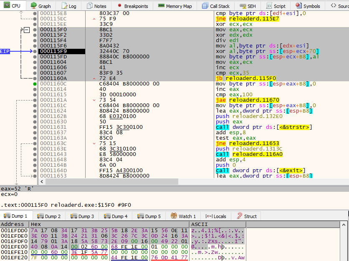Open the Struct tab
The height and width of the screenshot is (261, 349).
pos(246,216)
